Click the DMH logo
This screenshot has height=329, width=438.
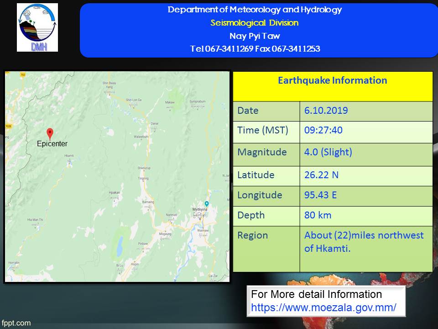tap(37, 28)
